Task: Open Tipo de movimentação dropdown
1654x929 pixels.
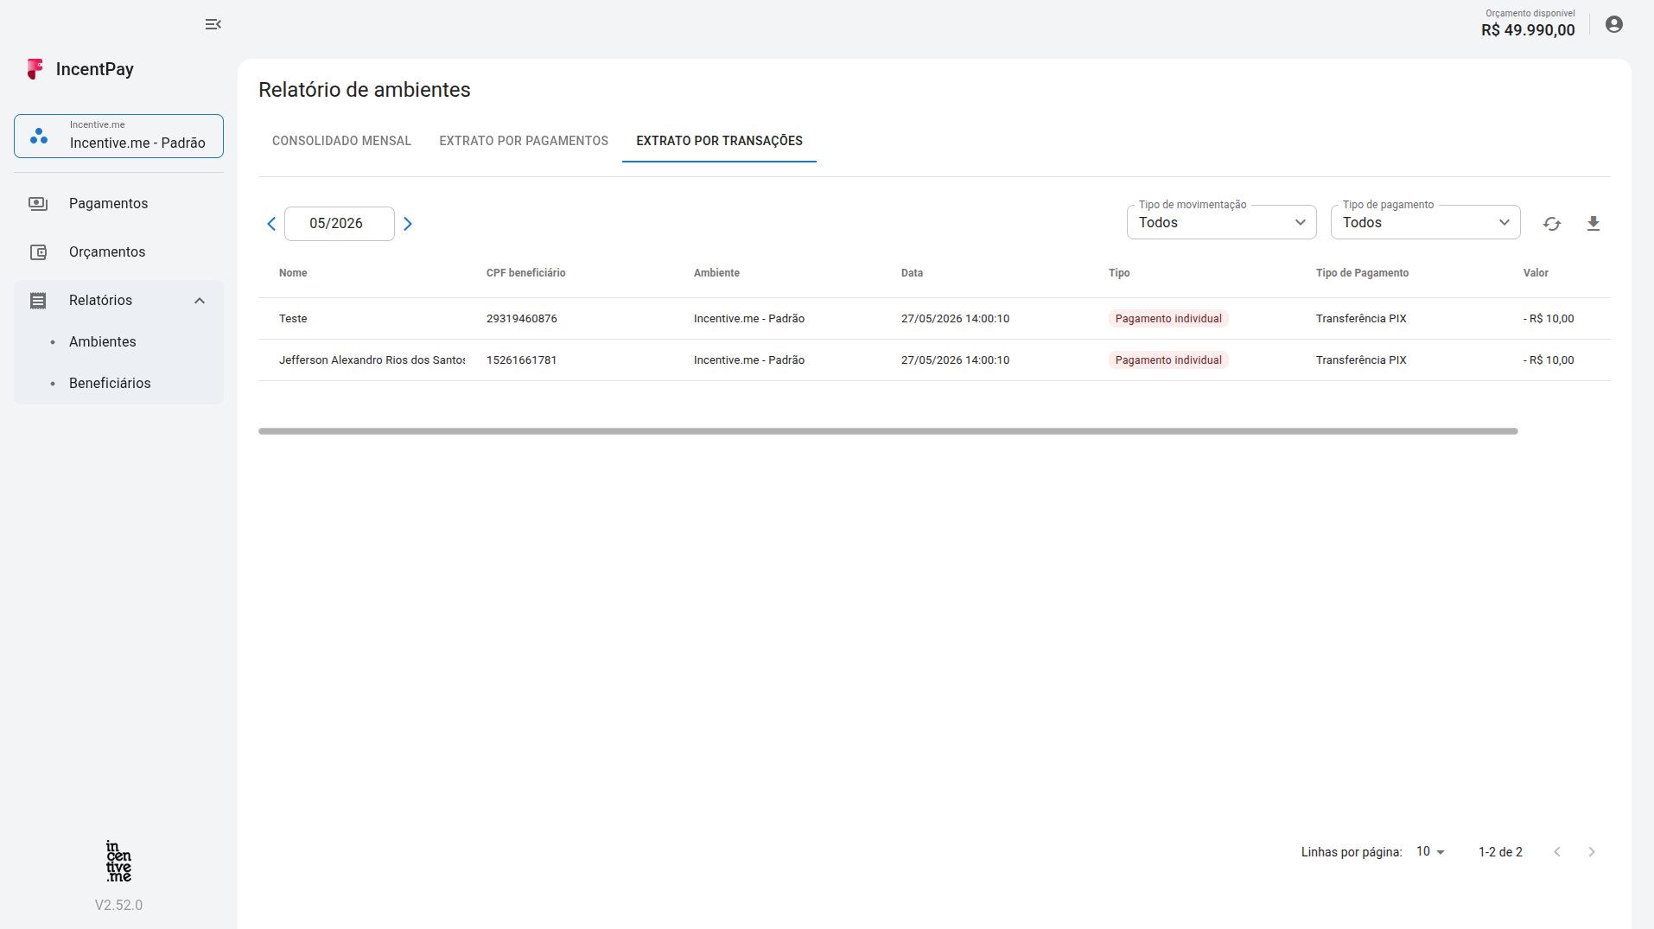Action: [x=1221, y=222]
